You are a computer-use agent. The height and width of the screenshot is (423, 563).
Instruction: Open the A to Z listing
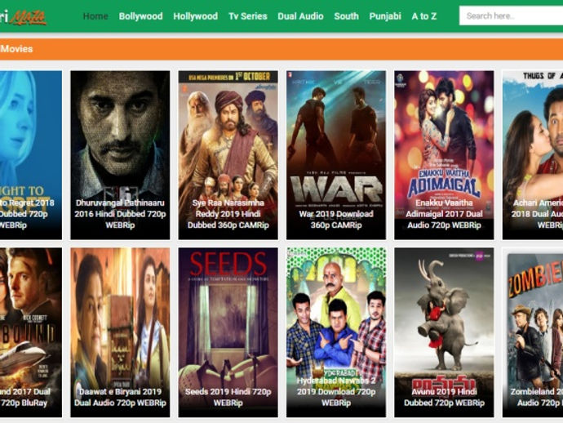point(424,16)
